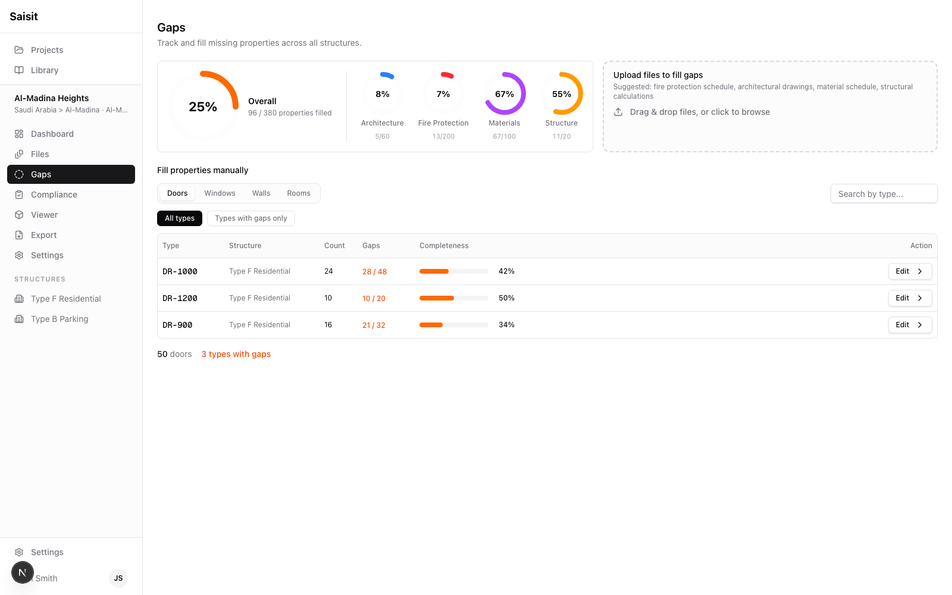Viewport: 952px width, 595px height.
Task: Edit the DR-900 door type
Action: click(910, 325)
